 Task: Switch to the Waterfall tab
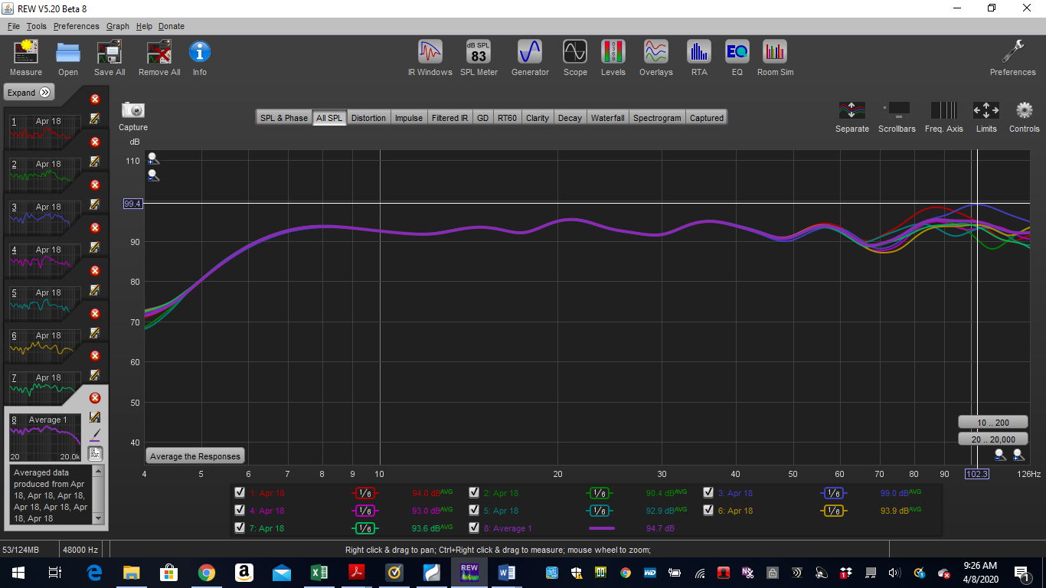pos(607,117)
